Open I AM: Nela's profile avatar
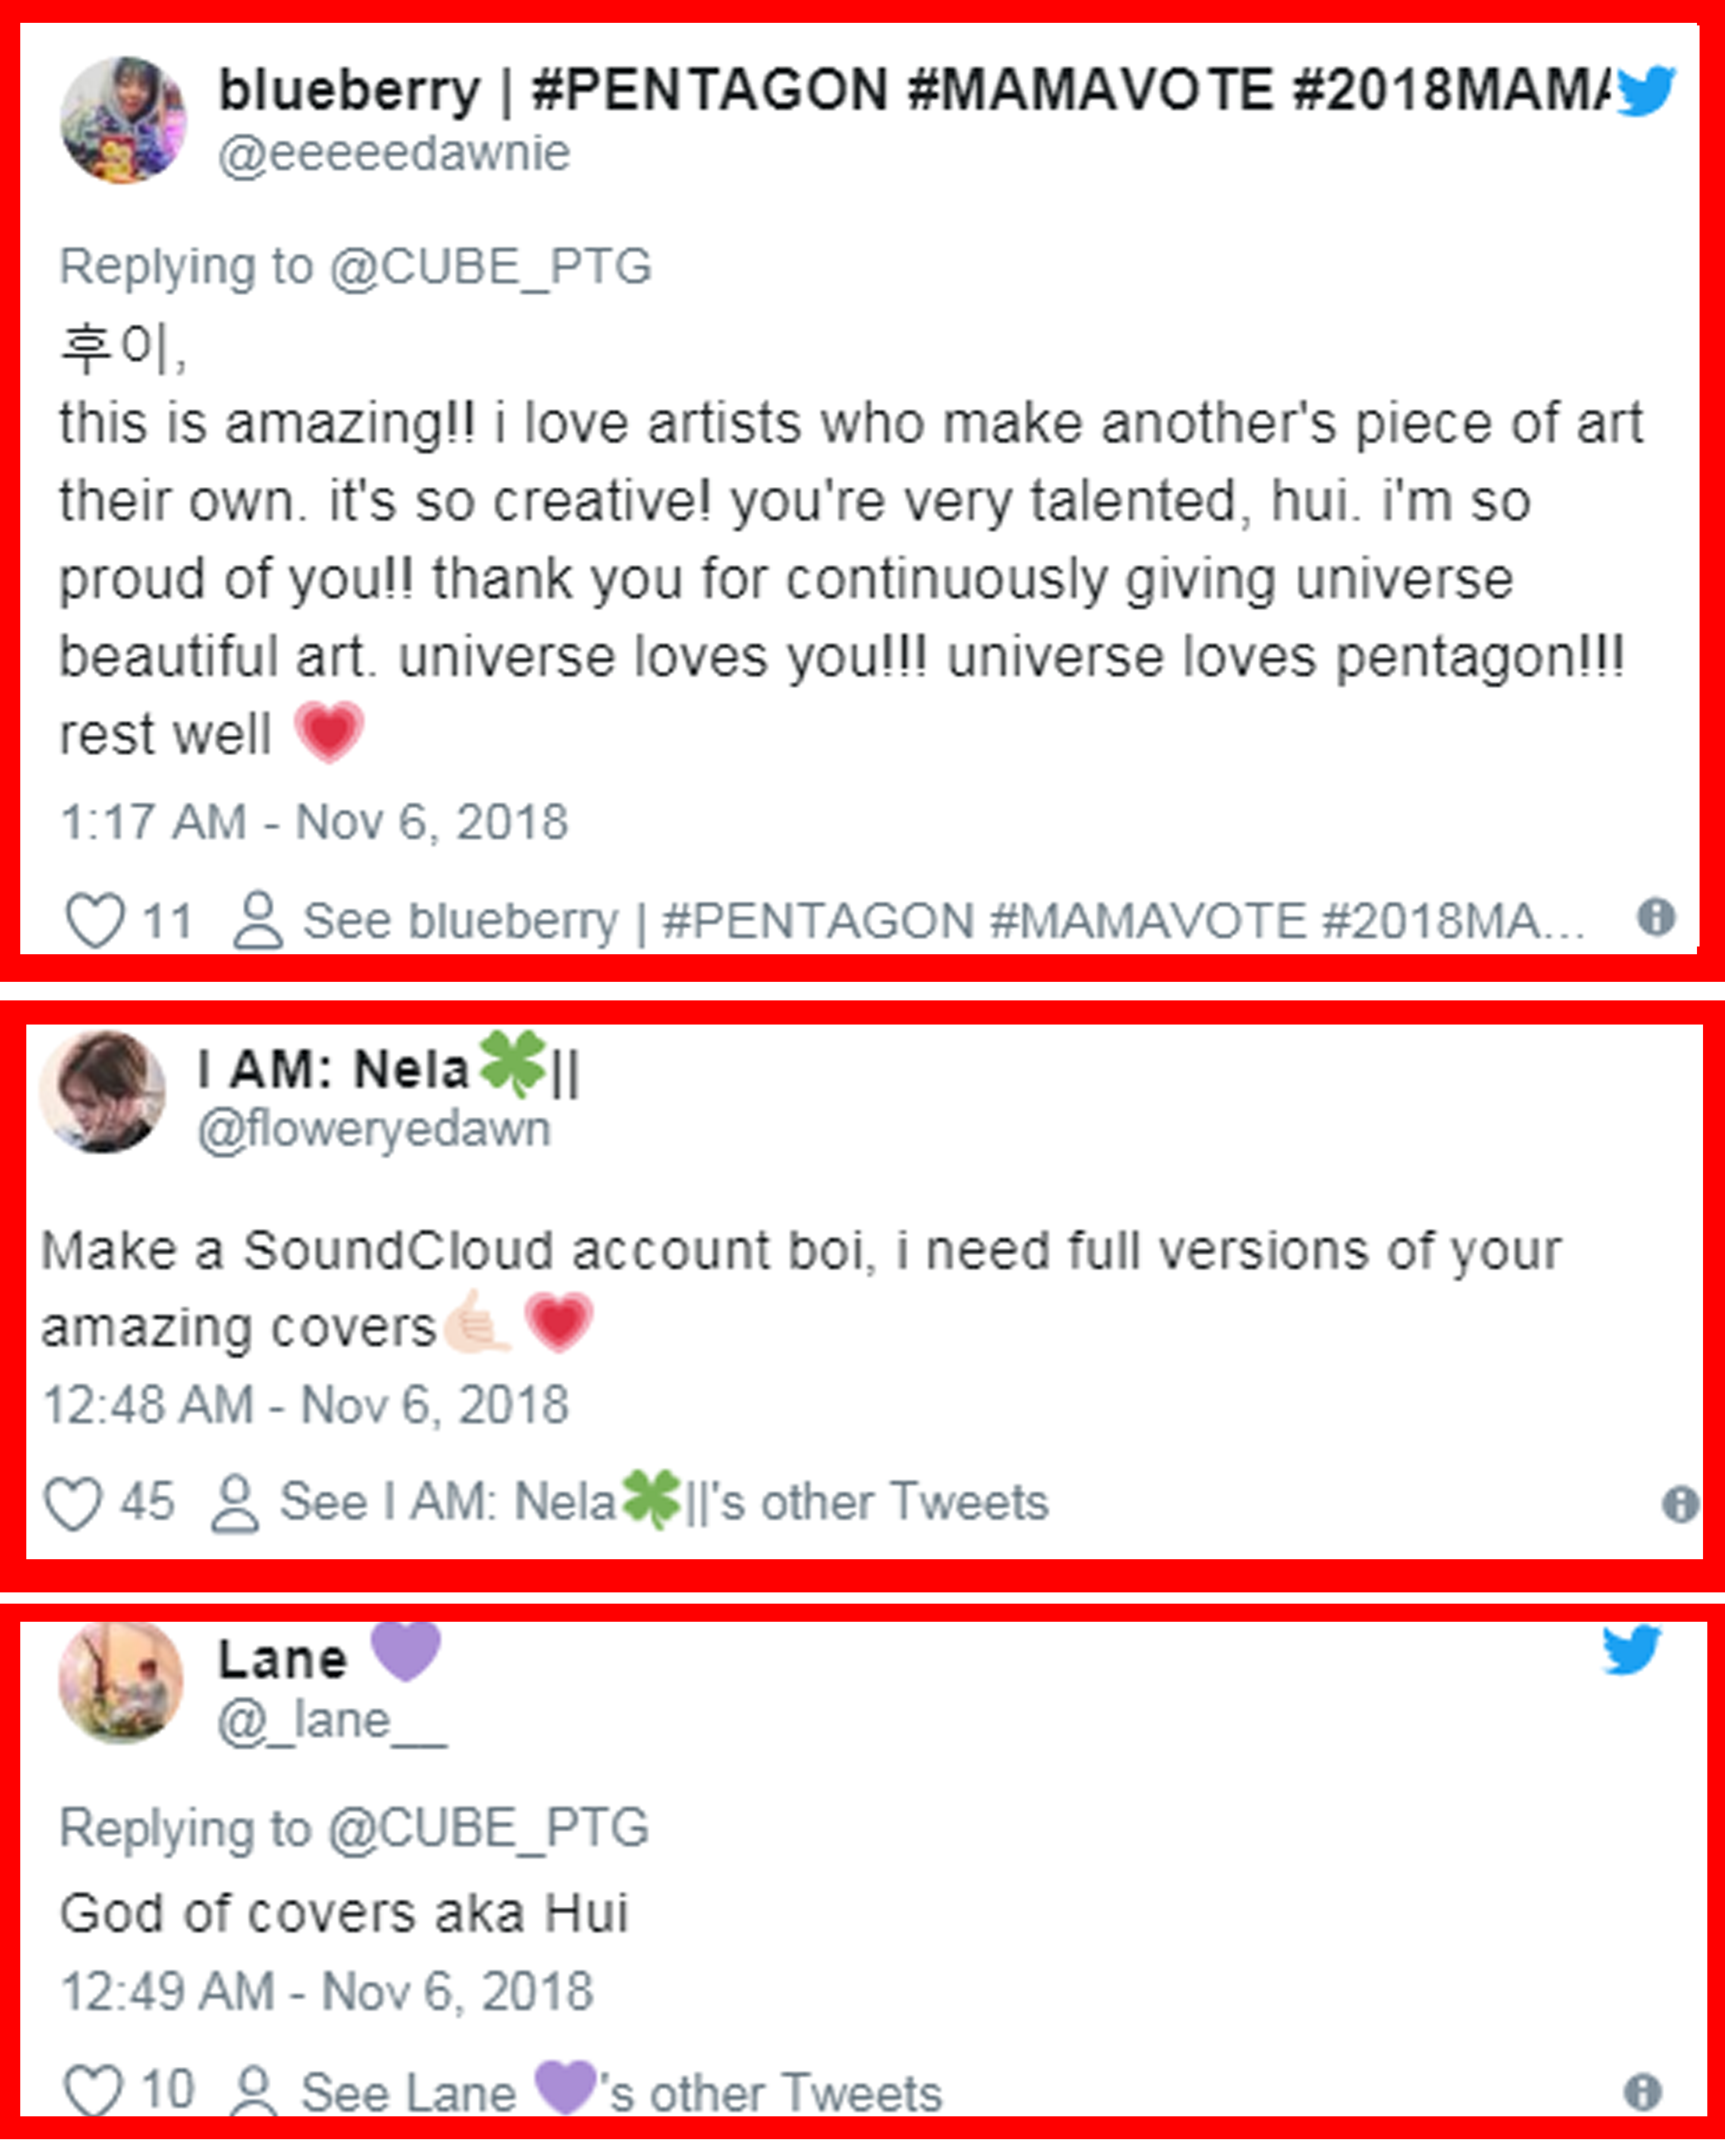This screenshot has height=2156, width=1725. 102,1091
